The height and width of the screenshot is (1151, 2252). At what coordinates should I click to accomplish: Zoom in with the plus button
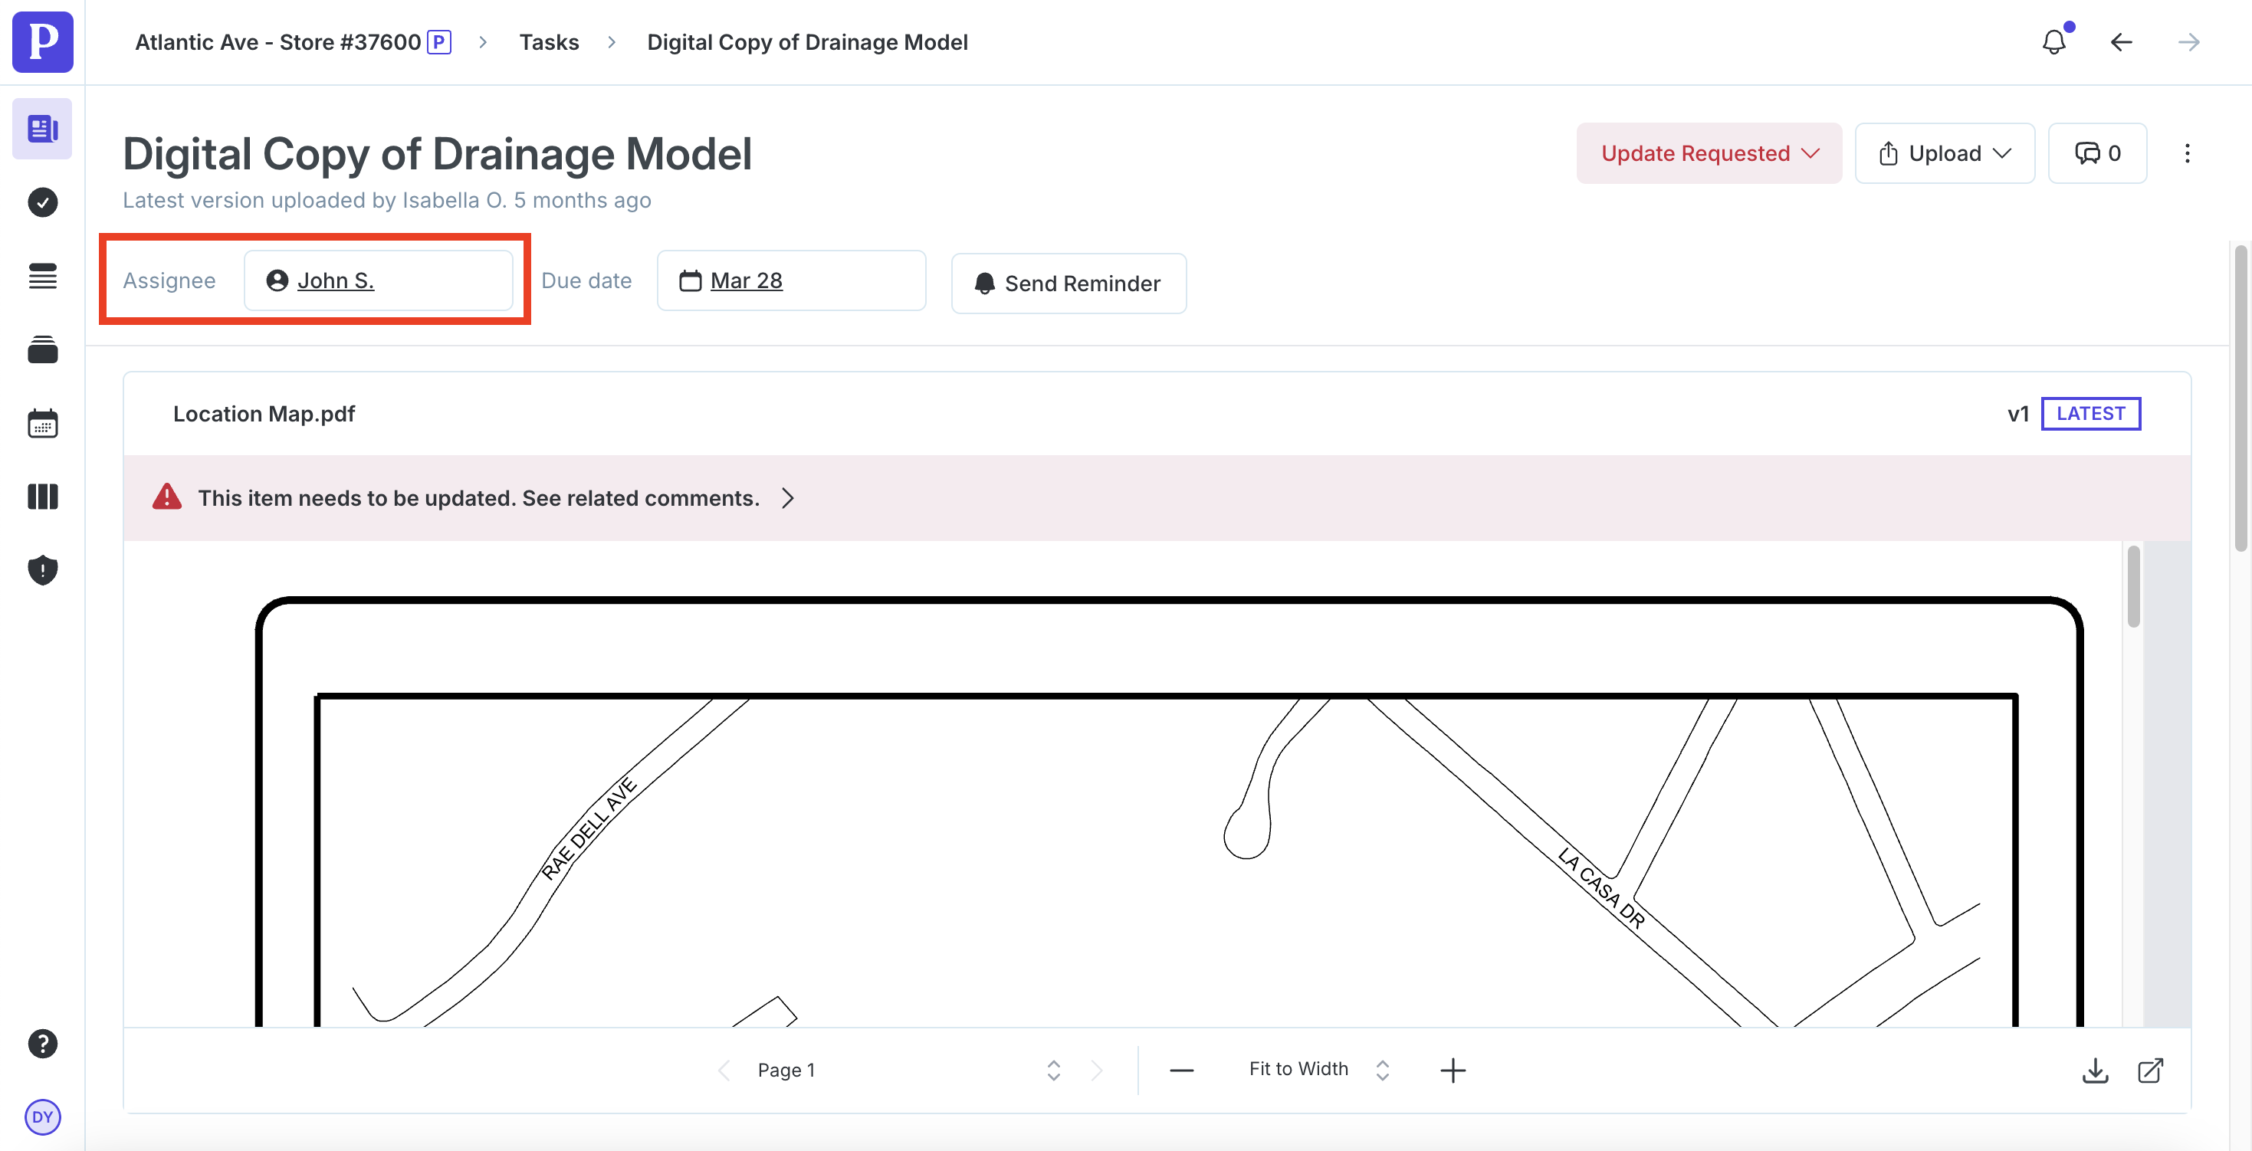coord(1453,1070)
